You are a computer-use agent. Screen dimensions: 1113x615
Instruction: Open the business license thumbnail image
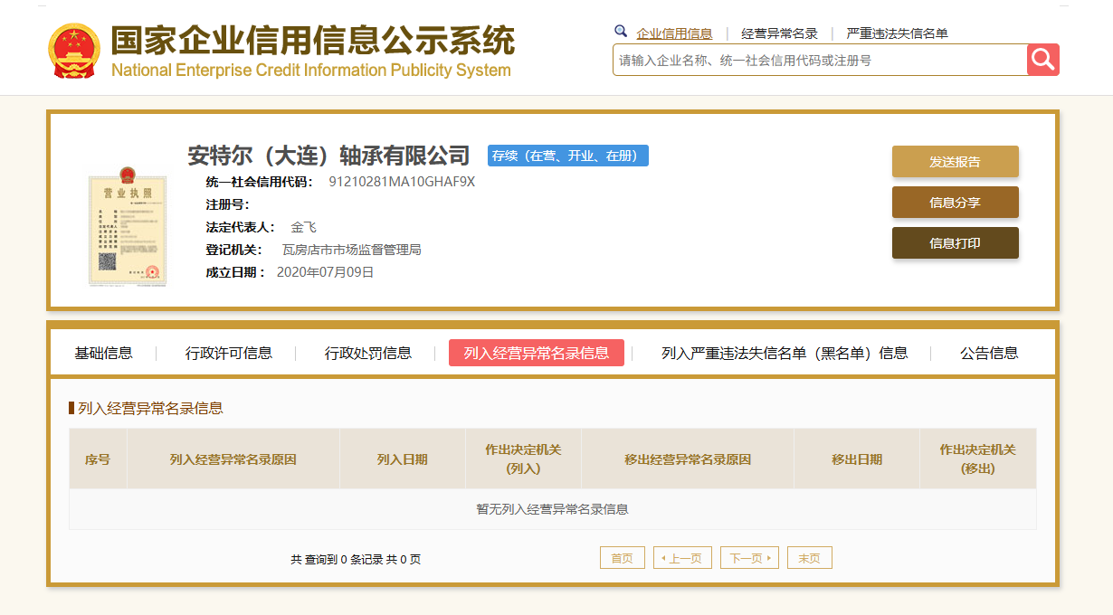pyautogui.click(x=127, y=226)
